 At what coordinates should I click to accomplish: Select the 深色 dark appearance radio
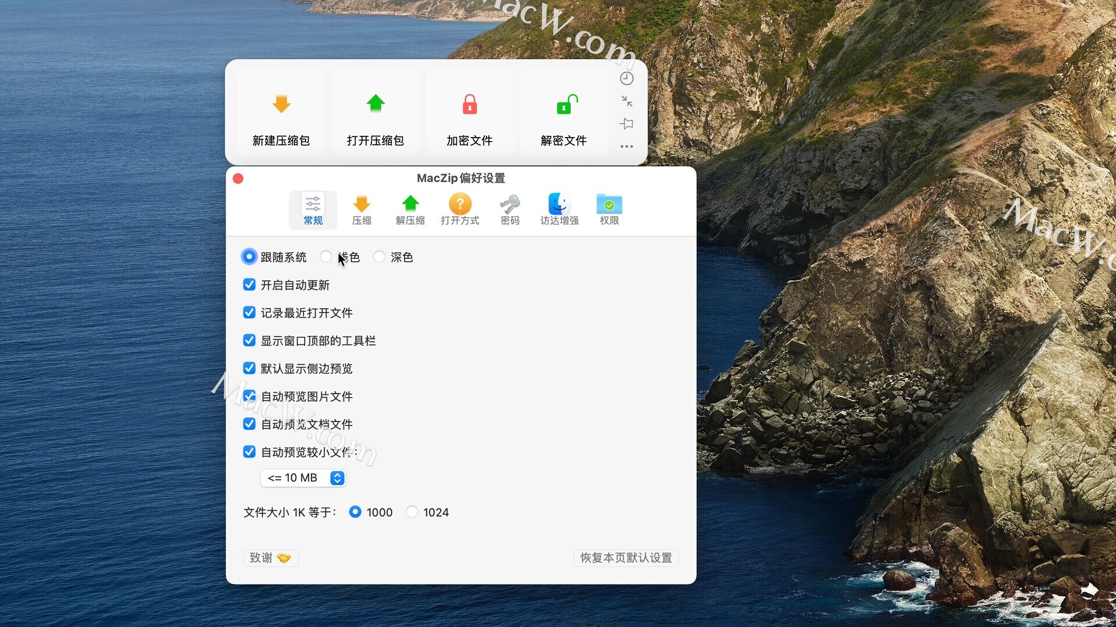click(x=379, y=257)
